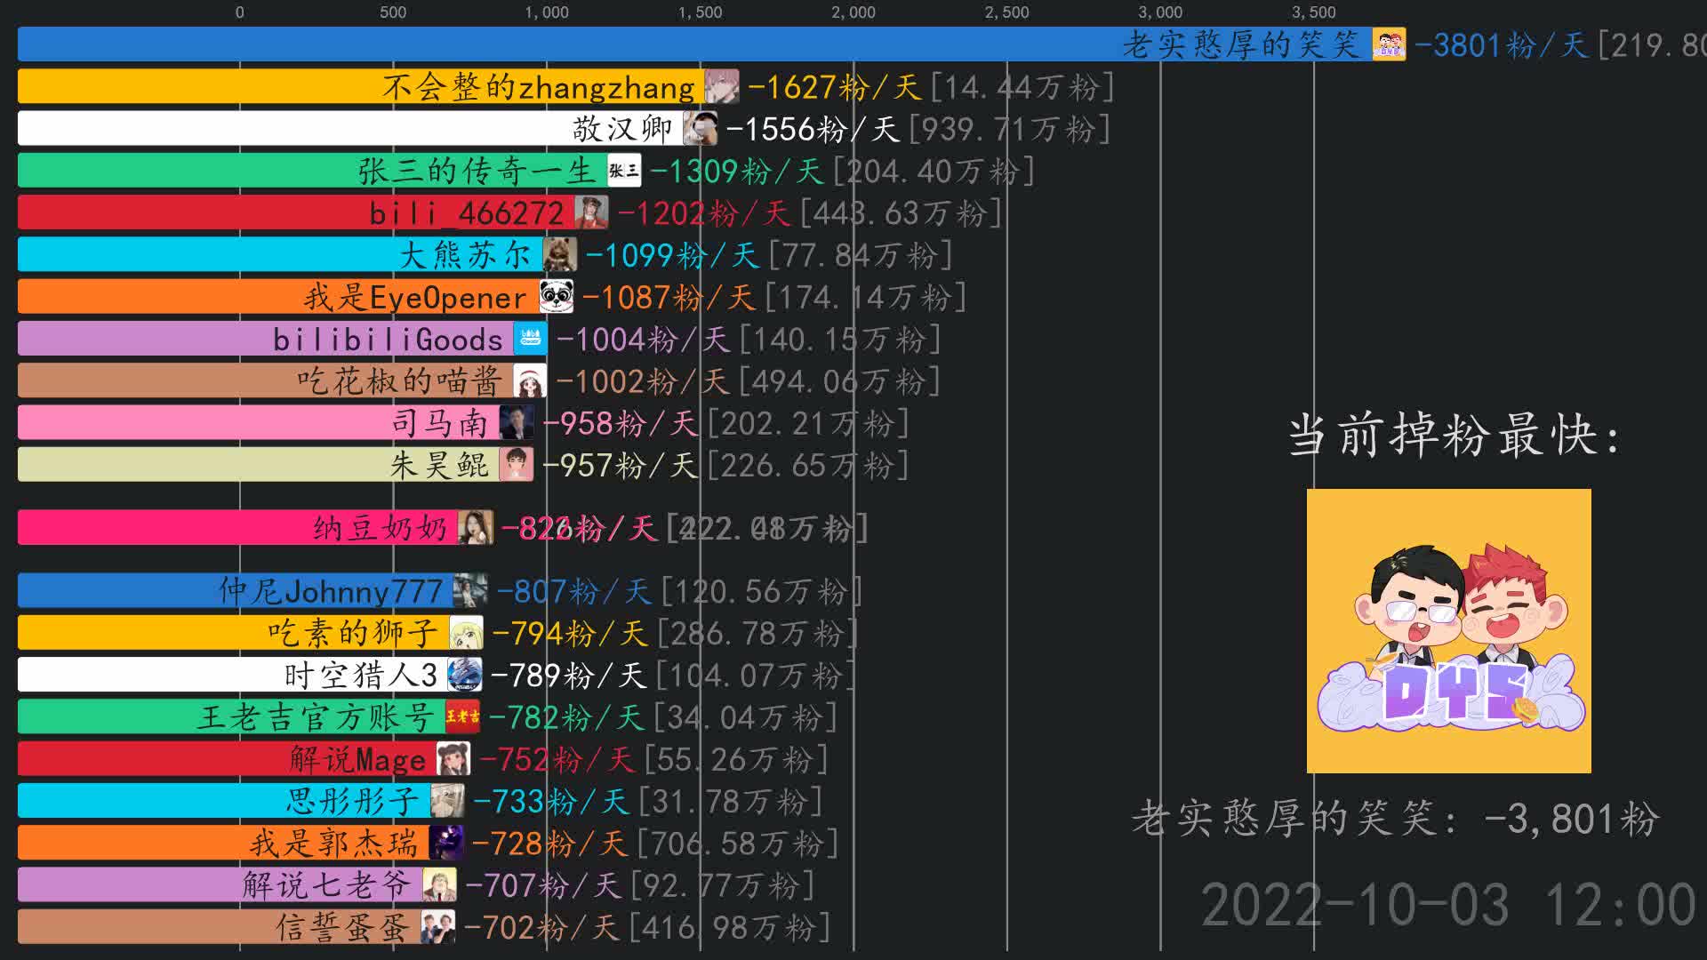Click the avatar icon beside 解说Mage
1707x960 pixels.
[x=454, y=758]
